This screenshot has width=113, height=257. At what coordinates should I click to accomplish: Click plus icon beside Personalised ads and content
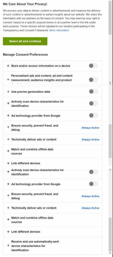[8, 80]
